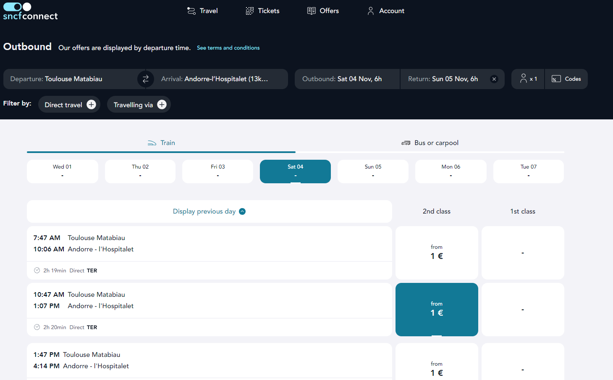
Task: Choose 2nd class 1 € for 10:47 AM train
Action: pos(437,310)
